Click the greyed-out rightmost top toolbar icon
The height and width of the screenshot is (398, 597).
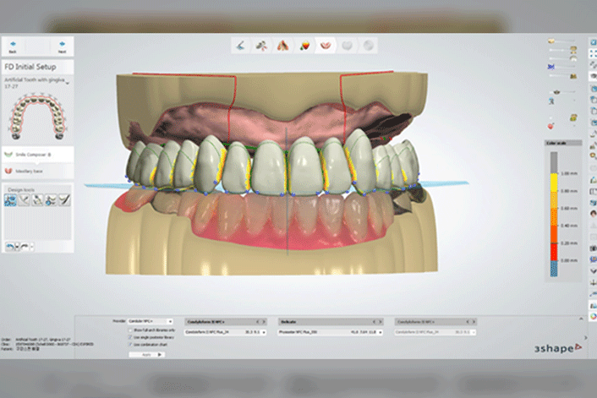point(368,45)
